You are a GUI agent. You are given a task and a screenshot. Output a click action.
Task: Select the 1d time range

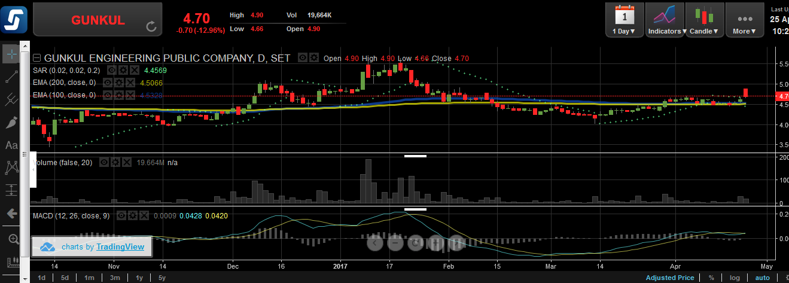coord(41,278)
